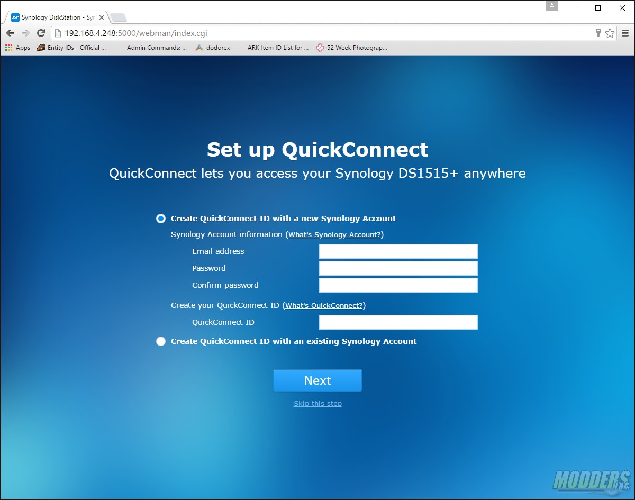Click the Confirm password label
This screenshot has width=635, height=500.
point(225,285)
